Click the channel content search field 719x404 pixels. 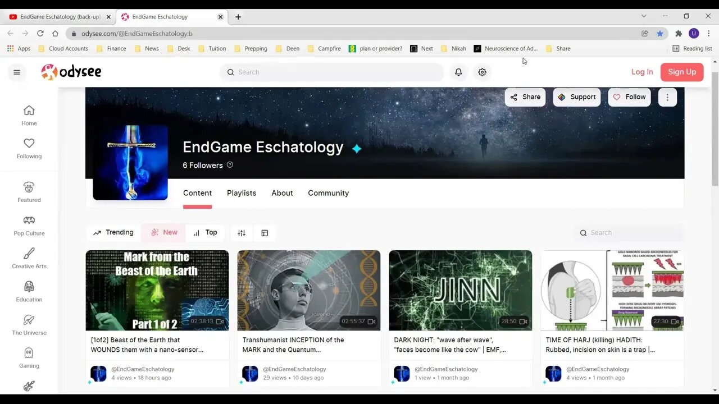[x=629, y=233]
